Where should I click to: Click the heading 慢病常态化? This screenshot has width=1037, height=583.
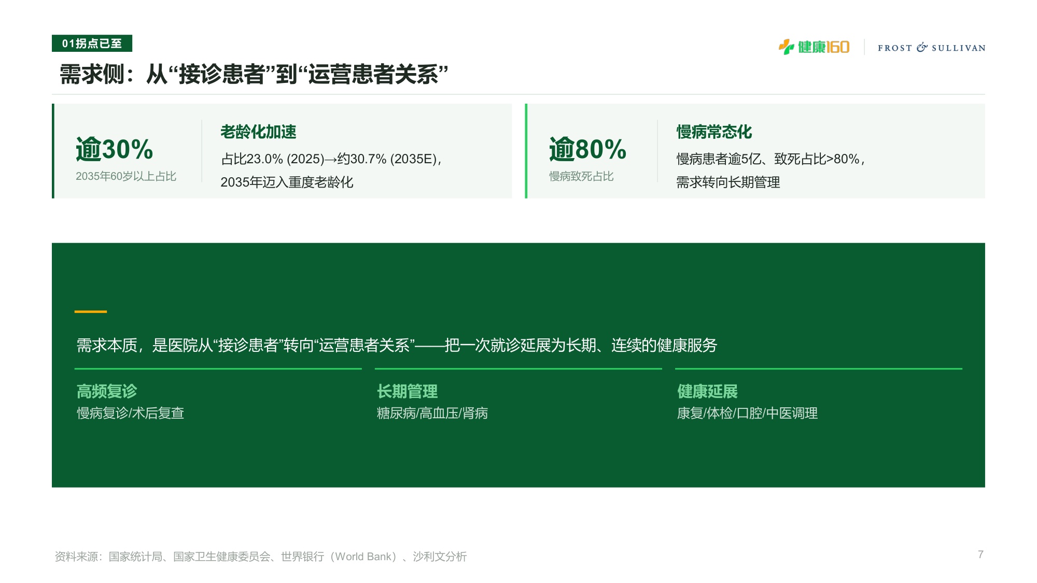tap(714, 132)
